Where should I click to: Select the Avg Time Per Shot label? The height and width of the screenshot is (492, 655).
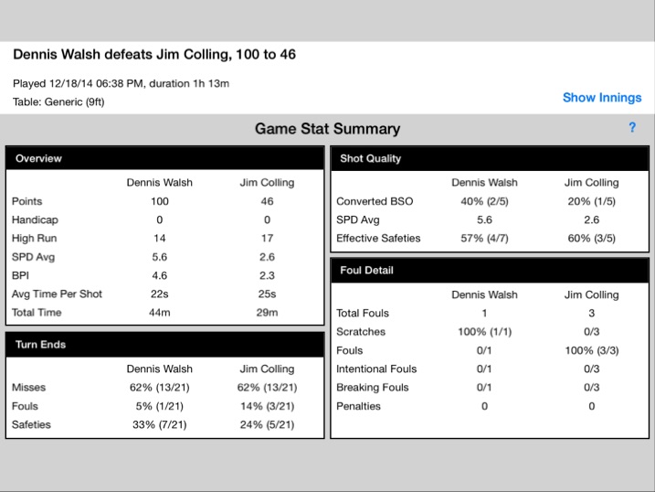57,294
